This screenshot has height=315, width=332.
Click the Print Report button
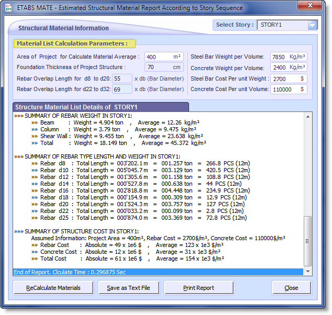pos(198,288)
